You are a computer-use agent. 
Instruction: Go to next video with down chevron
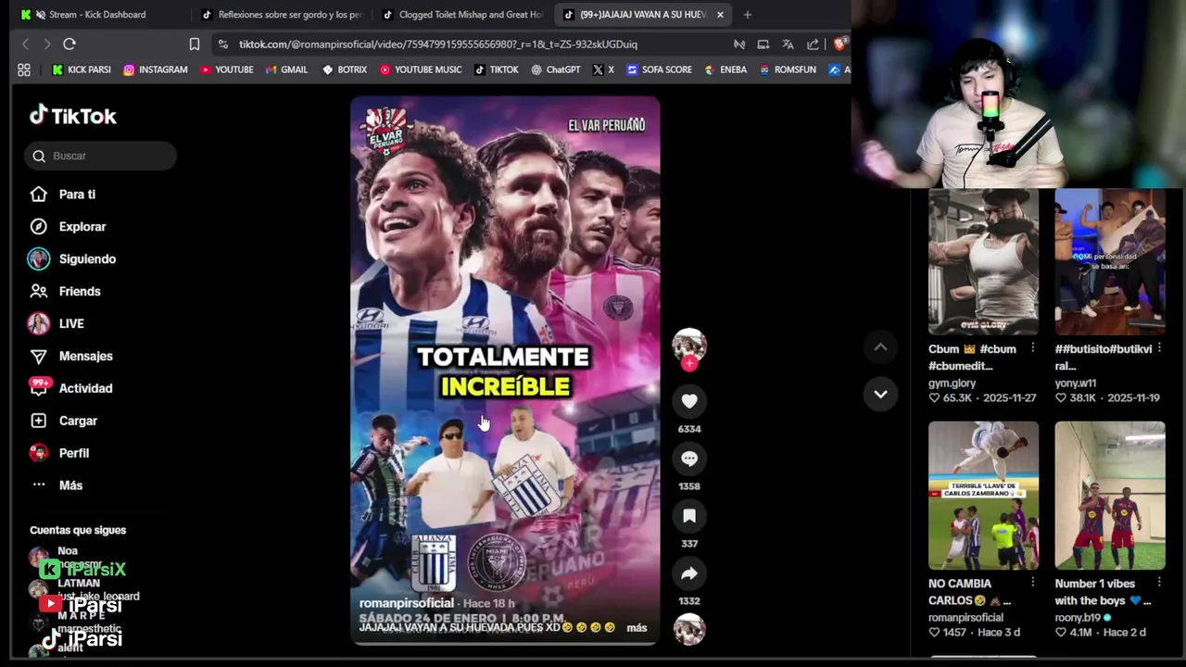tap(880, 394)
